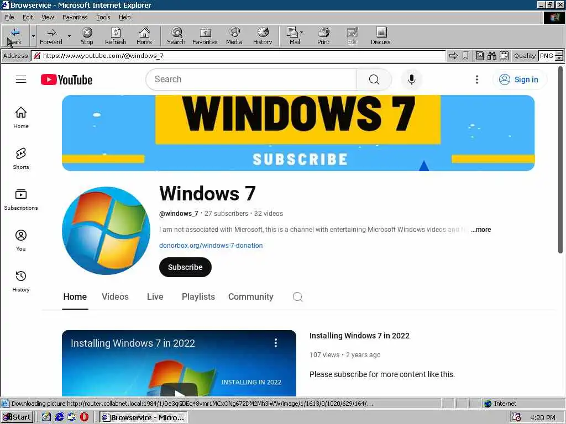Click the Forward toolbar button
Image resolution: width=566 pixels, height=424 pixels.
[51, 36]
